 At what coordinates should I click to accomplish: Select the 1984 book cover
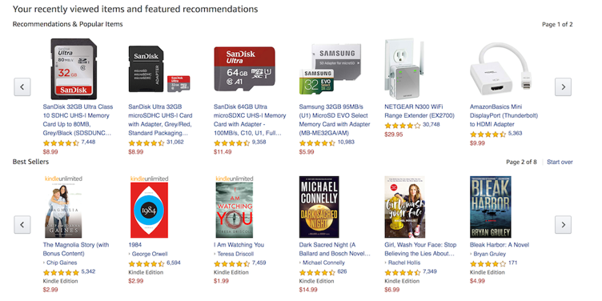(149, 210)
